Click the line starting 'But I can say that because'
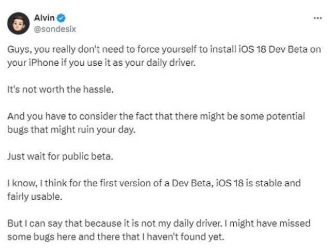331x250 pixels. click(159, 224)
